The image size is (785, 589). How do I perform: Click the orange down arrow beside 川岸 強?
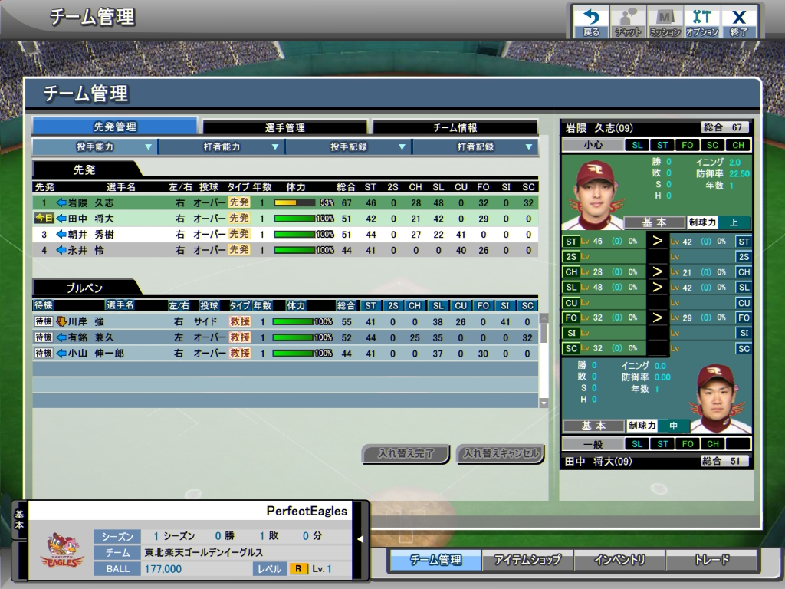pos(61,321)
